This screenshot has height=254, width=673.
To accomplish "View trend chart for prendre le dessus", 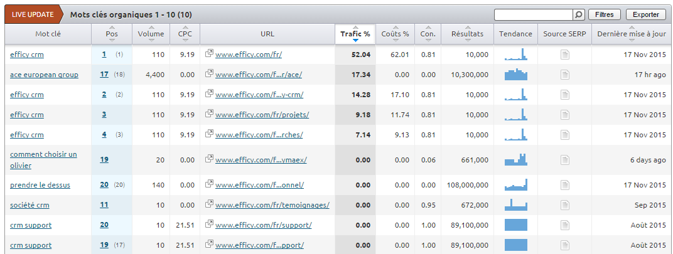I will 516,184.
